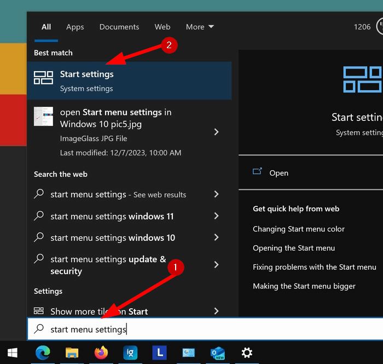Click the Start settings grid icon in results
Image resolution: width=383 pixels, height=364 pixels.
43,78
